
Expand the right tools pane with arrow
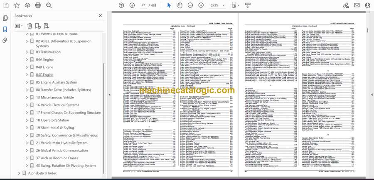pos(372,95)
